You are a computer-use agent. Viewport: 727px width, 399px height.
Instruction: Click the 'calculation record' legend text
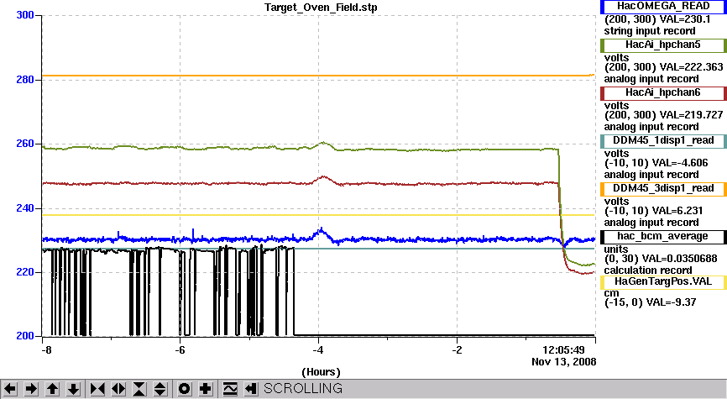(x=648, y=270)
